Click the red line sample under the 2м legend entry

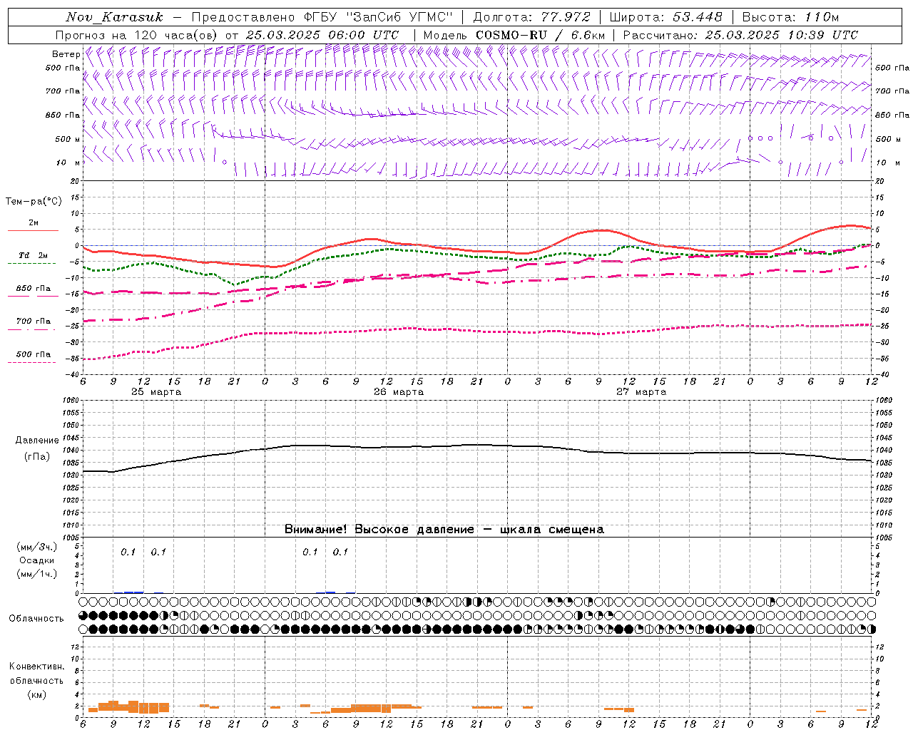pos(33,231)
